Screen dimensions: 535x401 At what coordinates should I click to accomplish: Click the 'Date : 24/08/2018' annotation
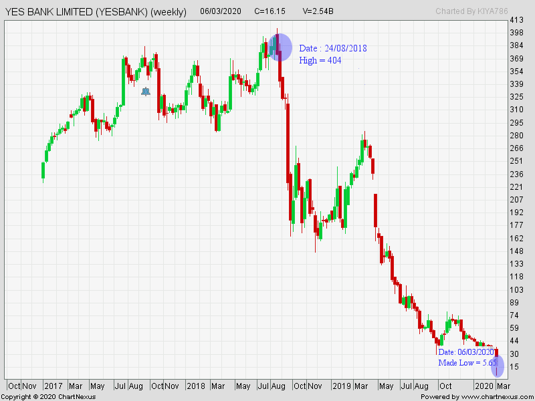pyautogui.click(x=332, y=48)
